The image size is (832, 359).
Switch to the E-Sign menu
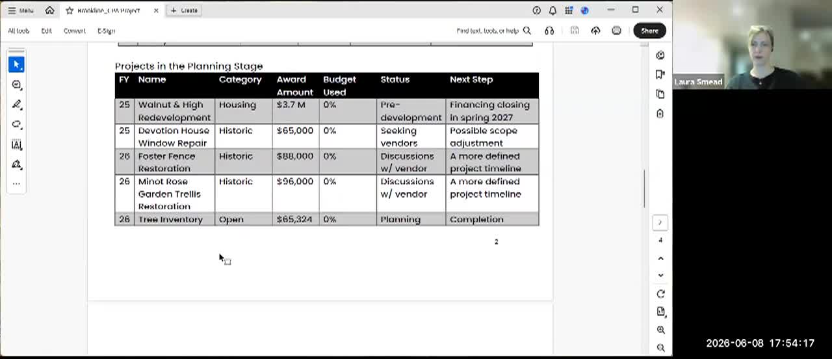(106, 31)
